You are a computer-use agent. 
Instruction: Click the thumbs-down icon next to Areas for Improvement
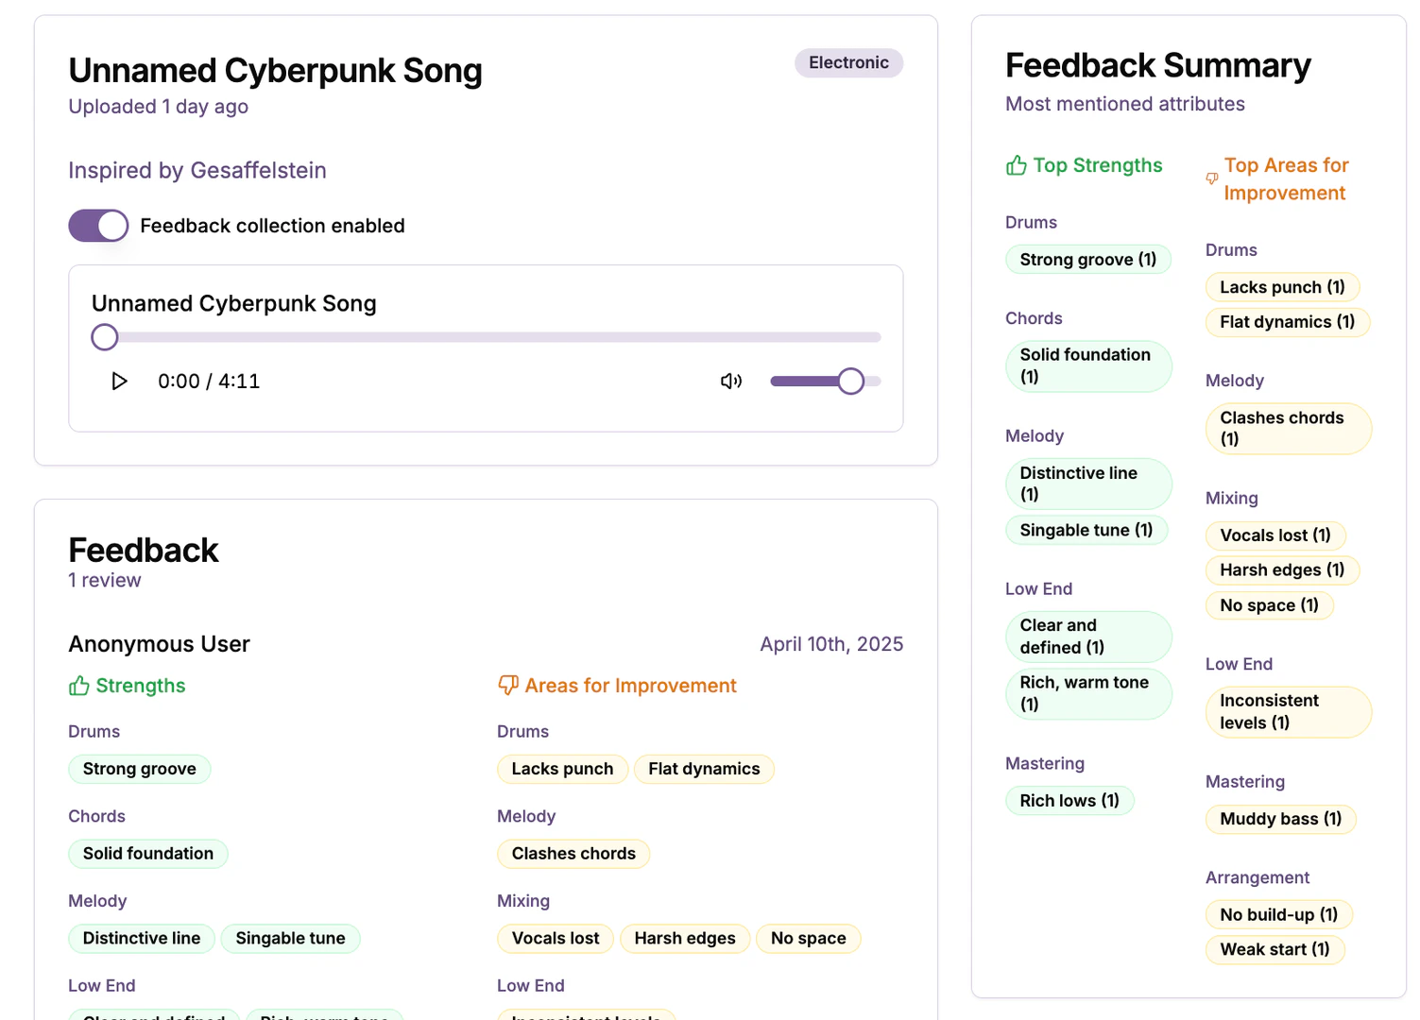[x=508, y=686]
